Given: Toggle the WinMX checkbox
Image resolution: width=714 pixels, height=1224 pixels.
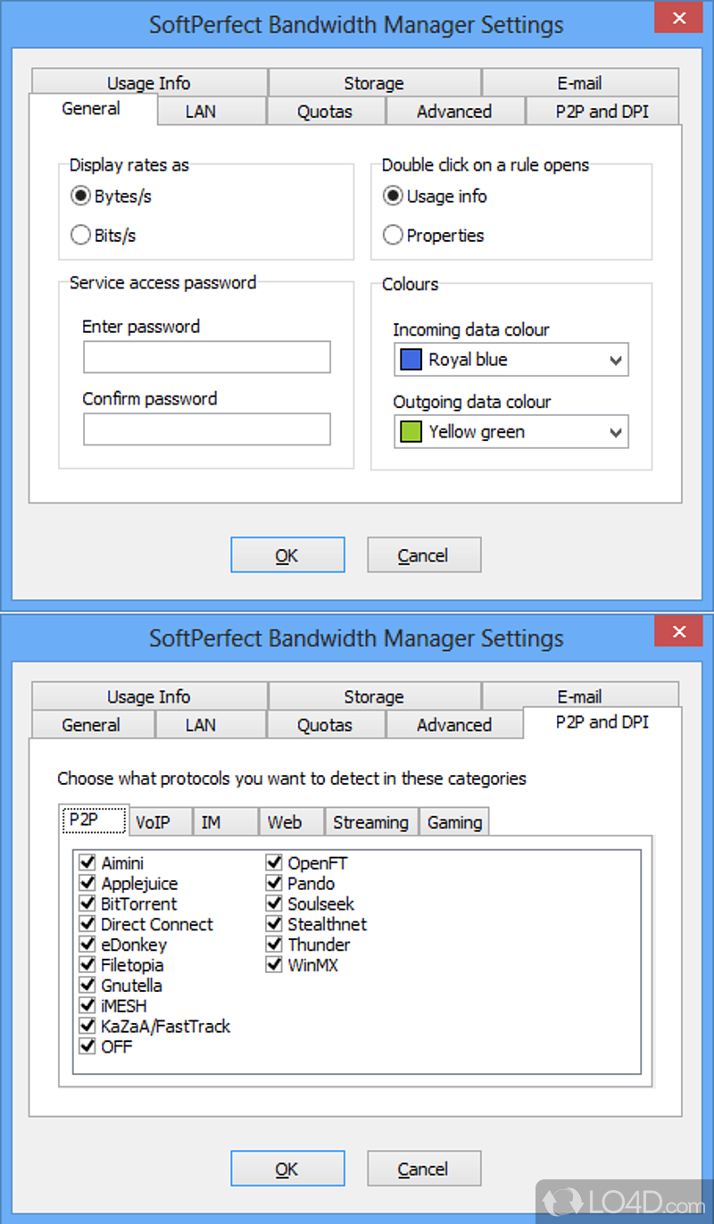Looking at the screenshot, I should [274, 965].
